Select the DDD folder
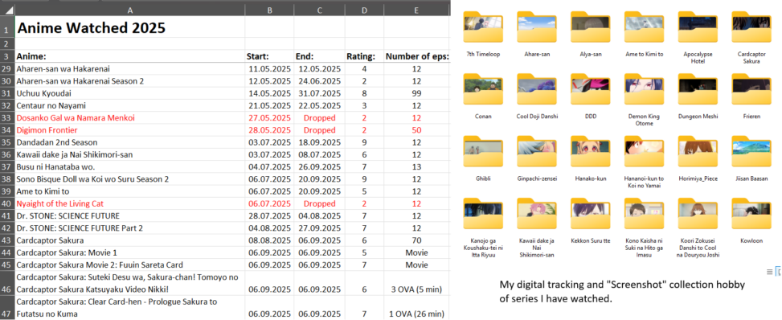Screen dimensions: 782x320 click(591, 90)
